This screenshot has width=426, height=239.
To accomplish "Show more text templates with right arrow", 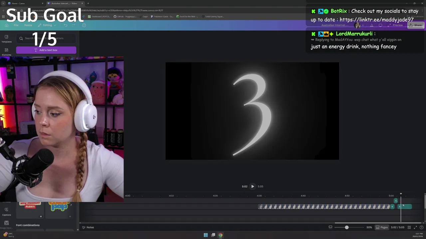I will point(71,205).
